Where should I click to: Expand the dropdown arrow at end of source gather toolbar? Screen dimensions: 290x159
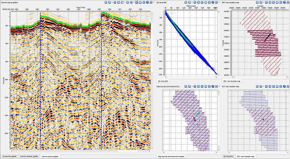coord(154,2)
